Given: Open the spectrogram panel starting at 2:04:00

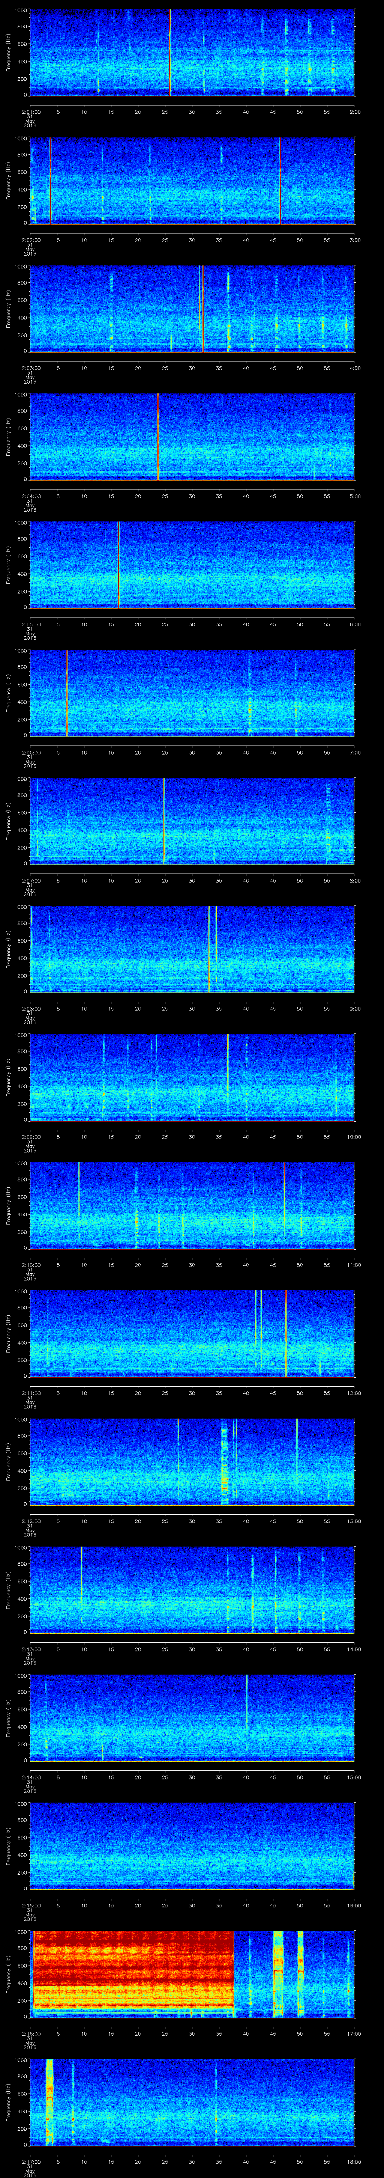Looking at the screenshot, I should 192,436.
